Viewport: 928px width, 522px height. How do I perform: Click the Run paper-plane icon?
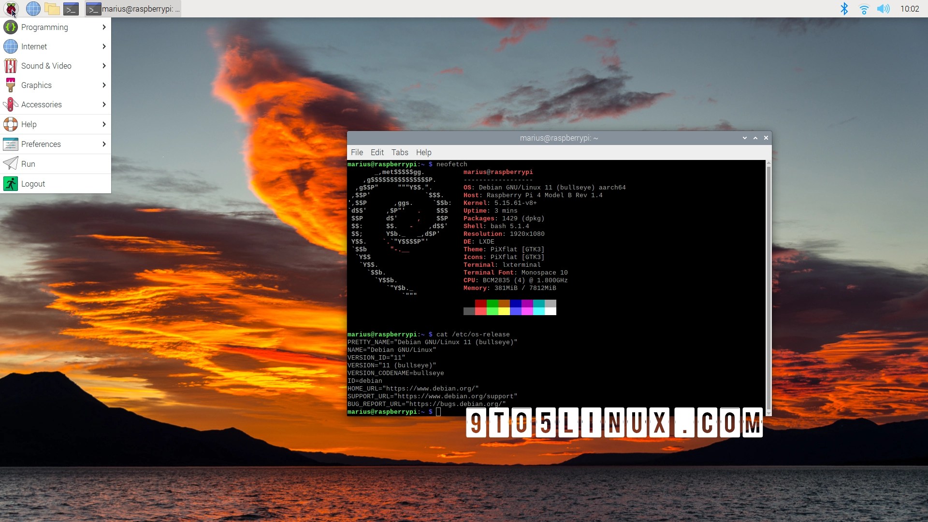tap(11, 163)
